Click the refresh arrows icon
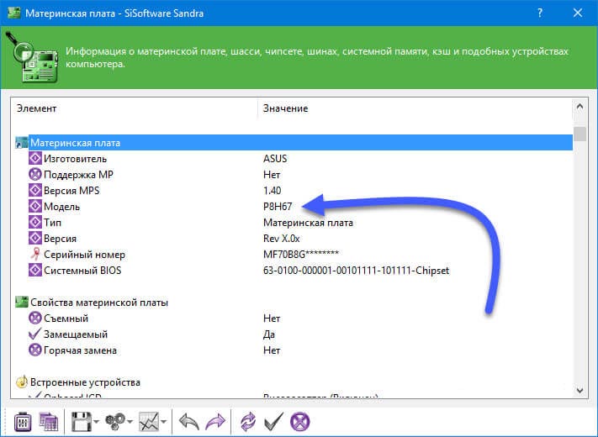This screenshot has width=598, height=437. [x=248, y=422]
